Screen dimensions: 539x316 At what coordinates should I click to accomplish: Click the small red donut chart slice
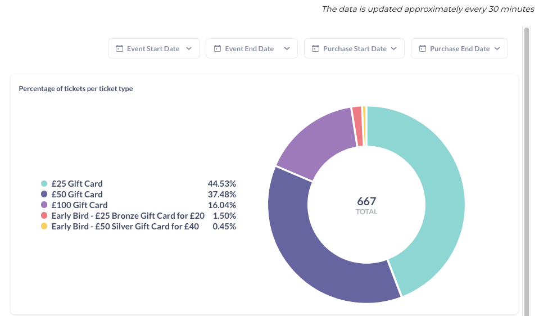357,126
